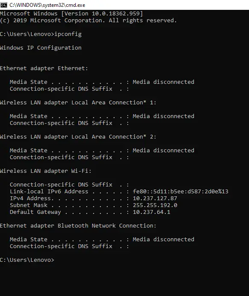
Task: Click Media disconnected under Ethernet adapter Ethernet
Action: coord(164,82)
